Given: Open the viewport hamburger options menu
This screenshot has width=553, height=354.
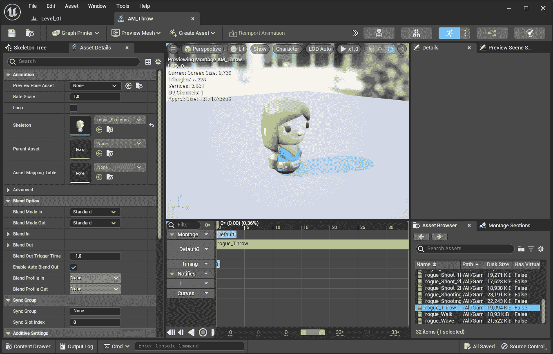Looking at the screenshot, I should tap(173, 49).
